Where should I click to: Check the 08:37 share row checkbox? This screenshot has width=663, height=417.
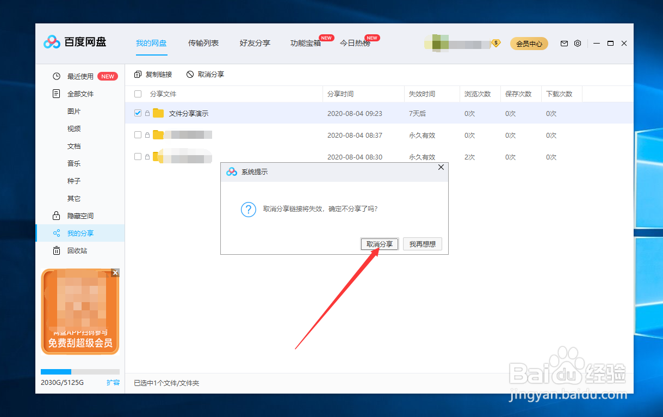[x=138, y=135]
